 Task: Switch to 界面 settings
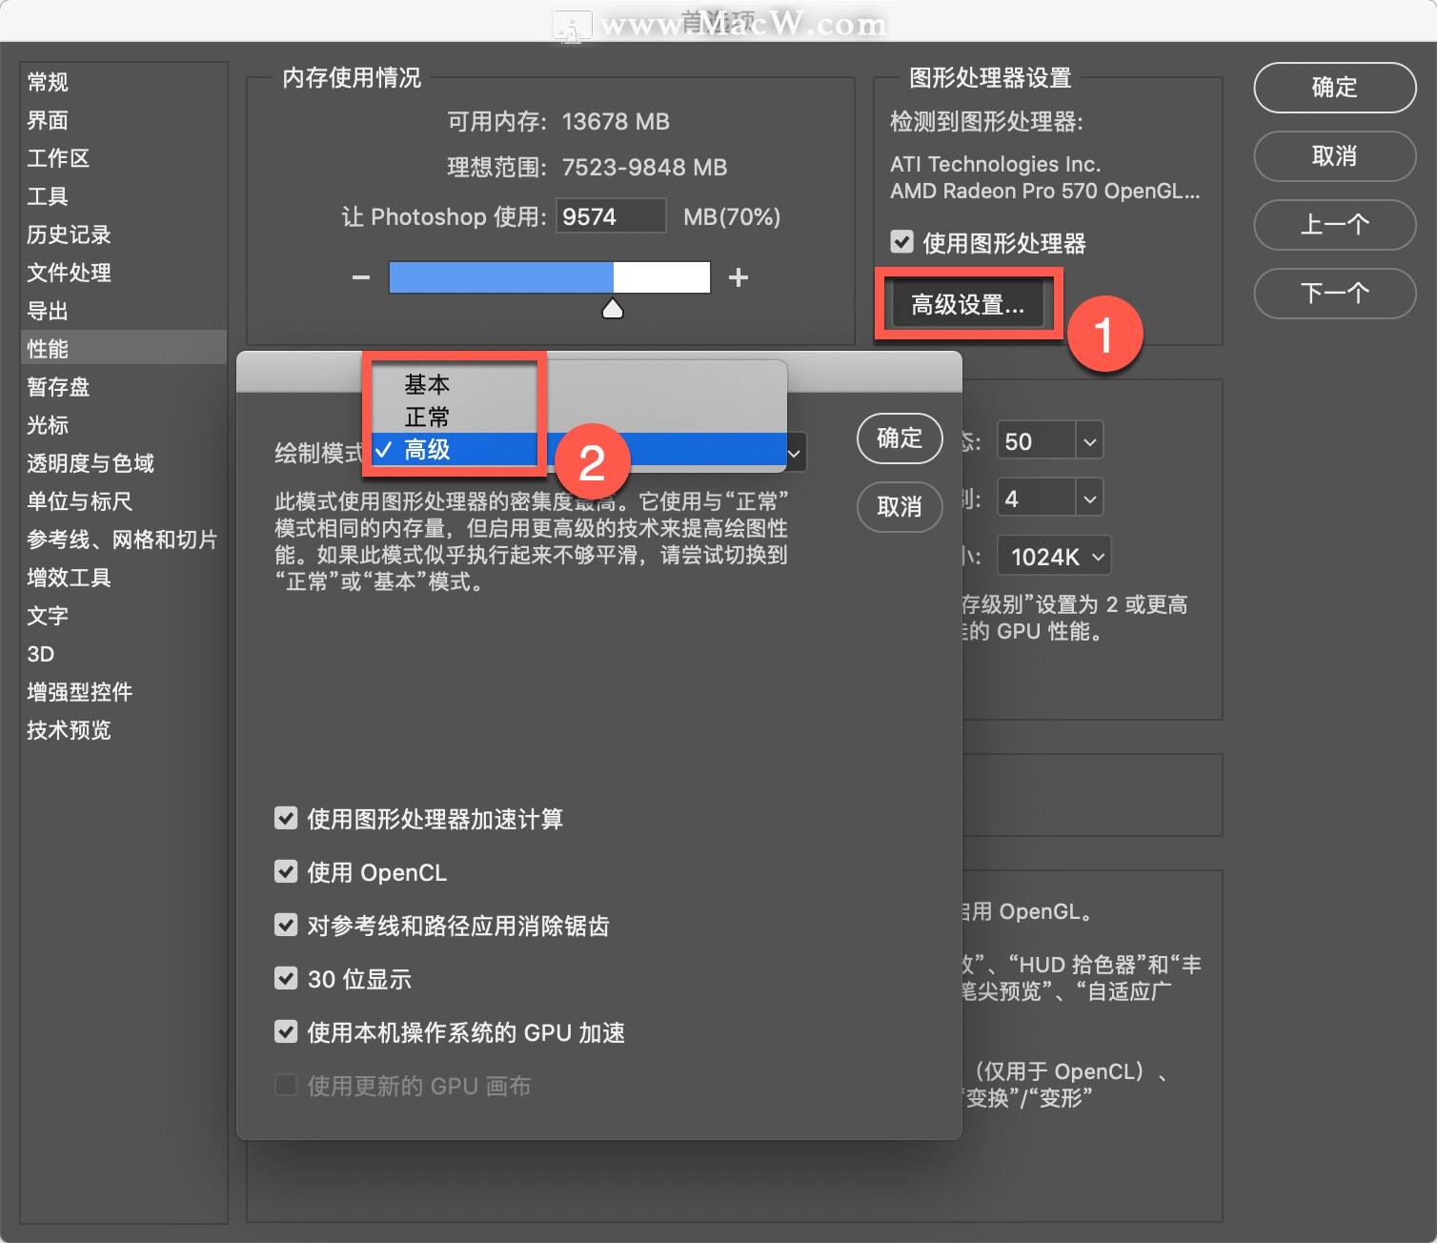(x=46, y=120)
